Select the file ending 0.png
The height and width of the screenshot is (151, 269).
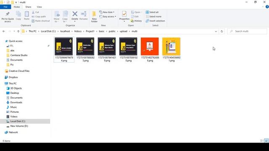[128, 49]
